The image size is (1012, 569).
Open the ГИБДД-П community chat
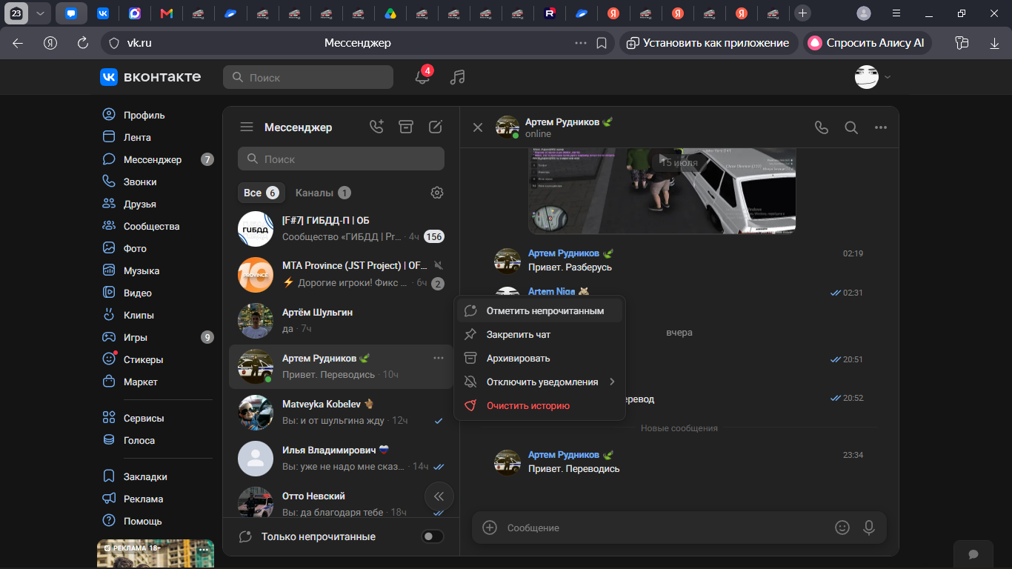pyautogui.click(x=341, y=229)
